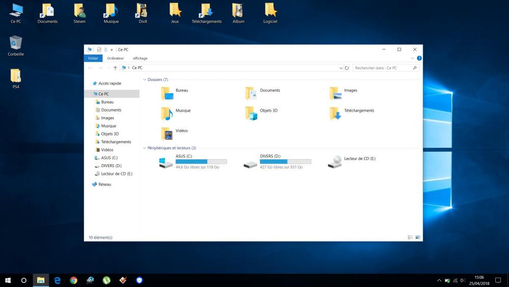Select Accès rapide in the navigation pane
Screen dimensions: 509x287
109,83
